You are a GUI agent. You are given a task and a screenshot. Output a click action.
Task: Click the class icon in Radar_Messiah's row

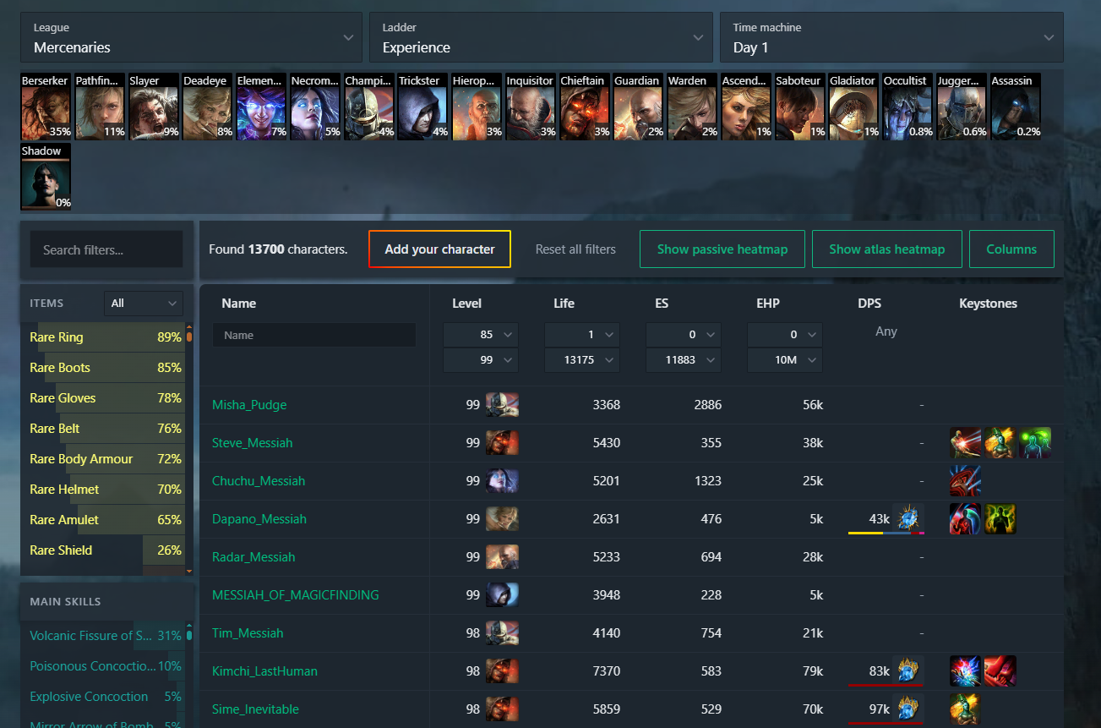click(503, 557)
